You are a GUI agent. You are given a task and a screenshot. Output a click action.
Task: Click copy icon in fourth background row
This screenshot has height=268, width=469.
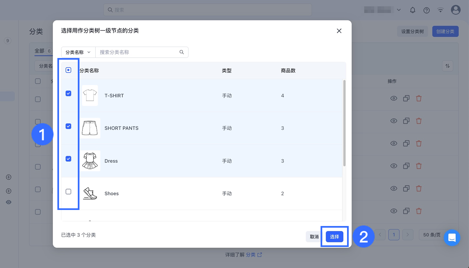pos(406,166)
